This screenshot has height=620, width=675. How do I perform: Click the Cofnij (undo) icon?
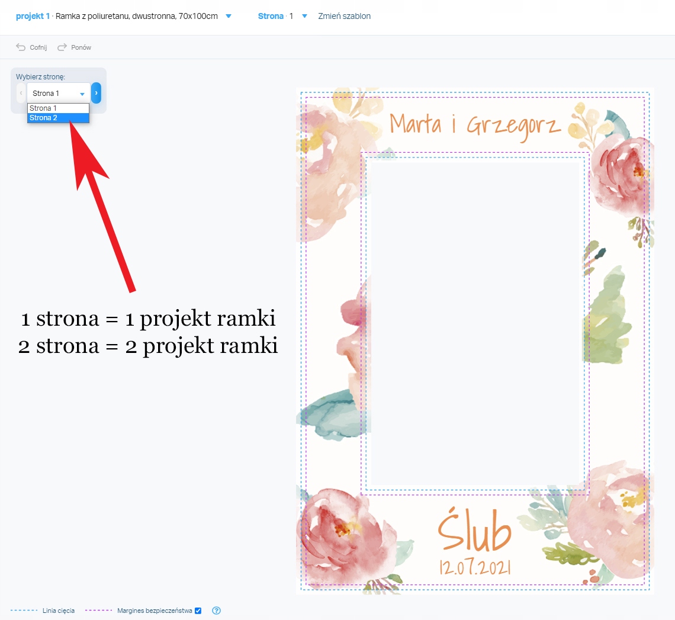click(20, 47)
